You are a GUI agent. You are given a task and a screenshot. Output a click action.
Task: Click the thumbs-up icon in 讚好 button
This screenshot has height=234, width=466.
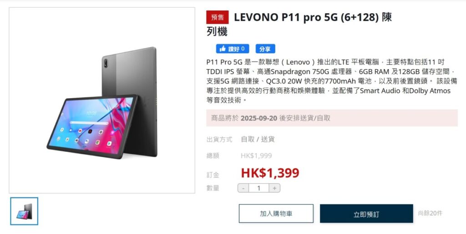click(x=222, y=49)
